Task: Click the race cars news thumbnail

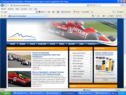Action: 19,60
